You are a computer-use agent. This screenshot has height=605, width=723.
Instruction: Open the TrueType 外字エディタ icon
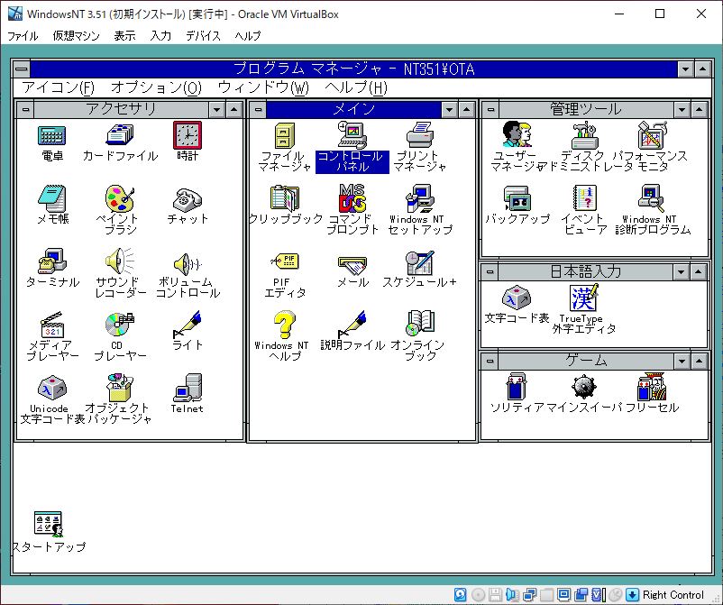pyautogui.click(x=583, y=298)
